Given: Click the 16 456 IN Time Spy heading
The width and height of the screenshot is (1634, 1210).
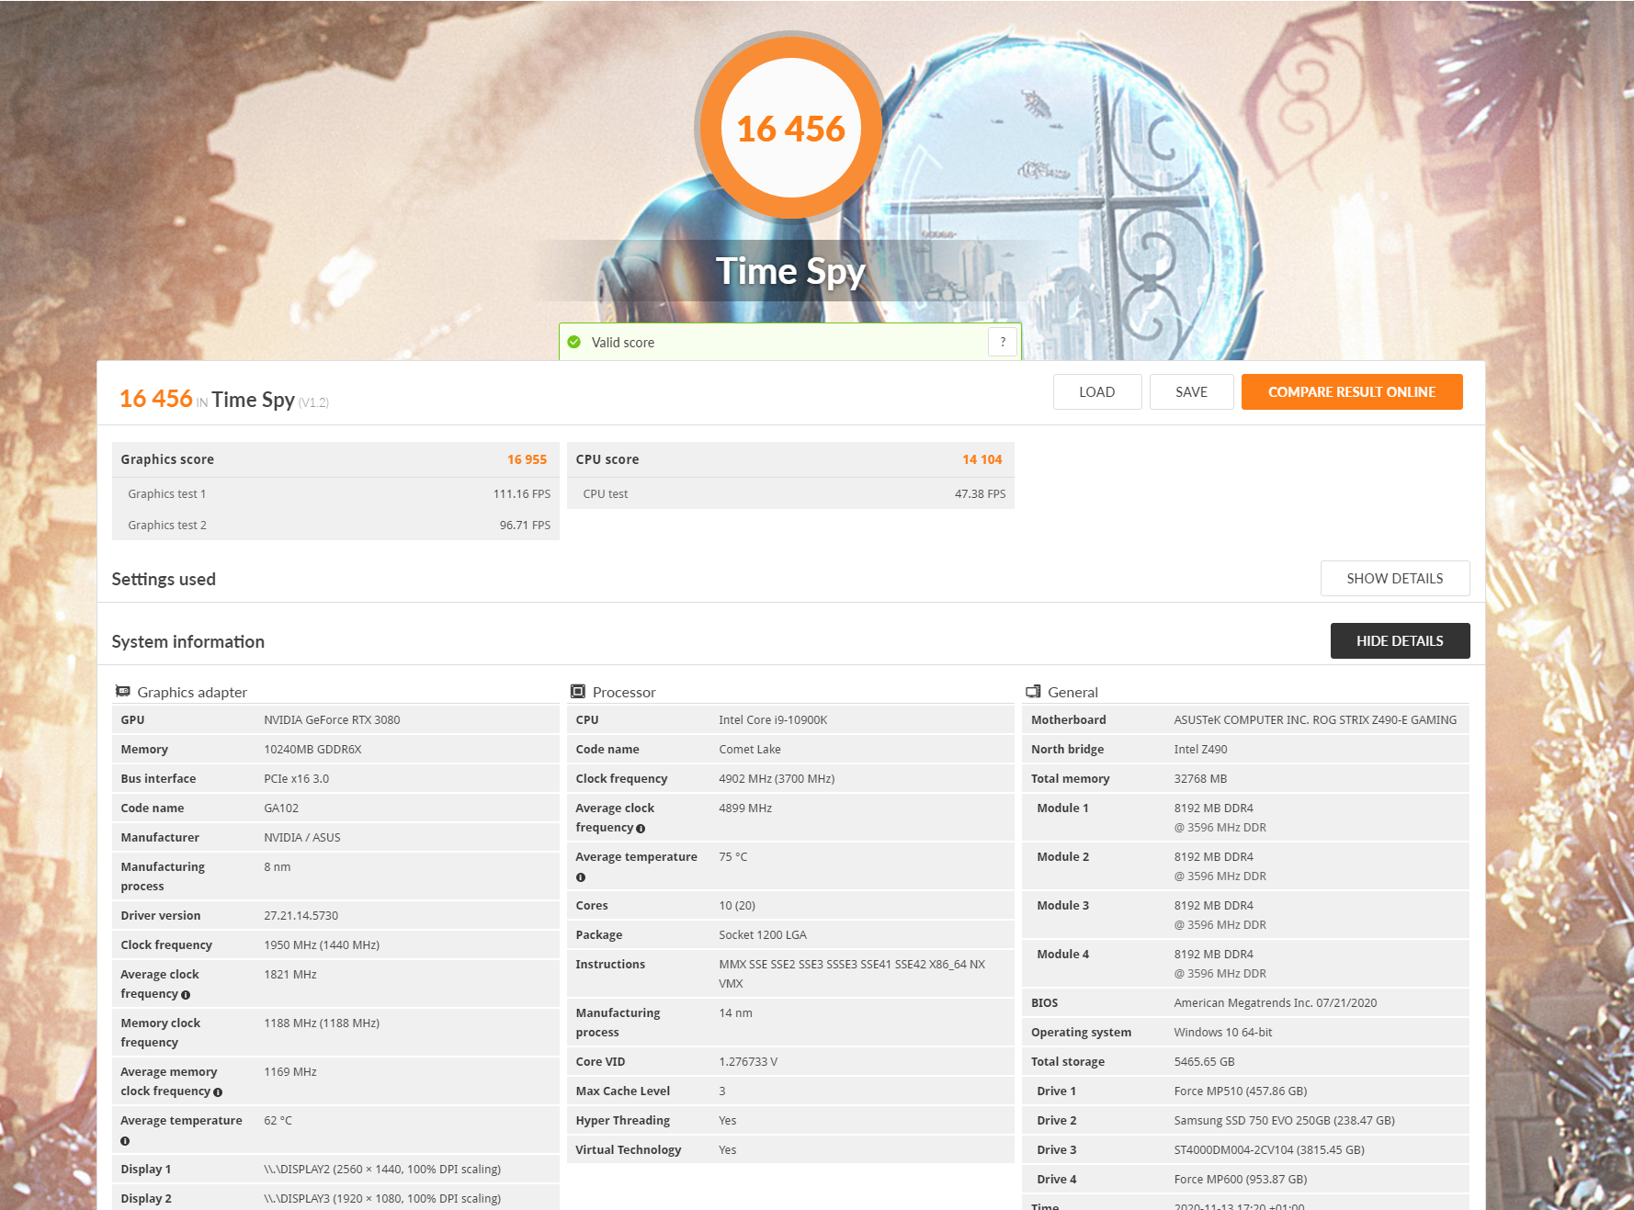Looking at the screenshot, I should click(224, 400).
